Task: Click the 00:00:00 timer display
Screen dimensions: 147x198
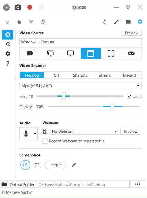Action: (x=79, y=8)
